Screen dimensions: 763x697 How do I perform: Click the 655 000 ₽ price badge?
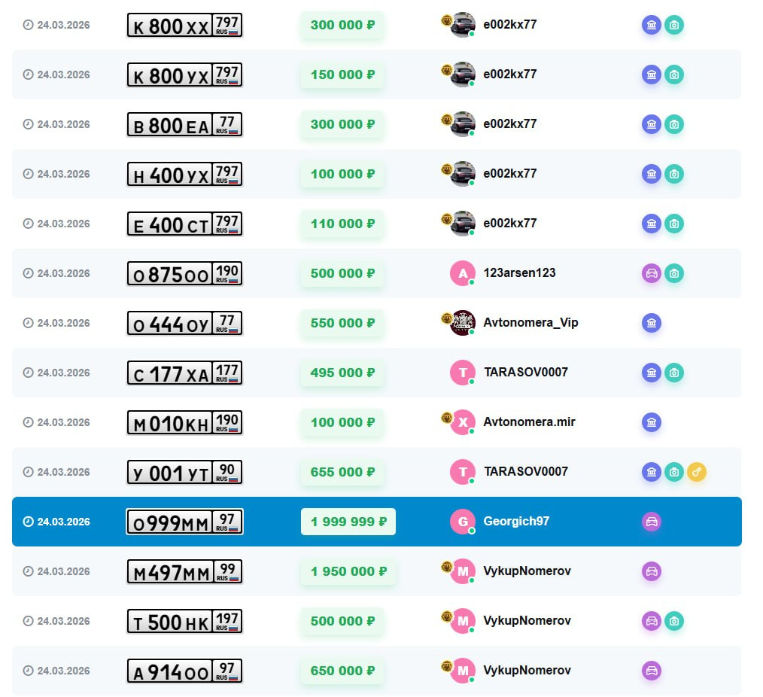pyautogui.click(x=342, y=472)
